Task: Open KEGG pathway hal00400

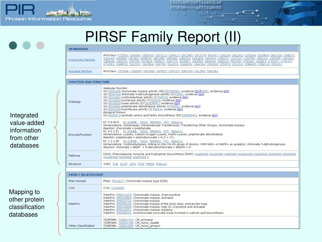Action: [x=230, y=154]
